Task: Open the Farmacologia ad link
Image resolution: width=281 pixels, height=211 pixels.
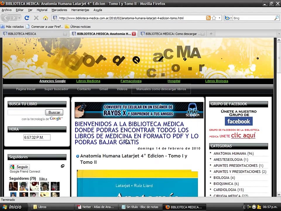Action: pyautogui.click(x=131, y=81)
